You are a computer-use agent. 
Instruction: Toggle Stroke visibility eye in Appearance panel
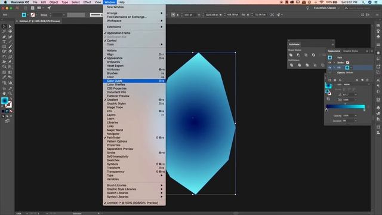[x=329, y=63]
